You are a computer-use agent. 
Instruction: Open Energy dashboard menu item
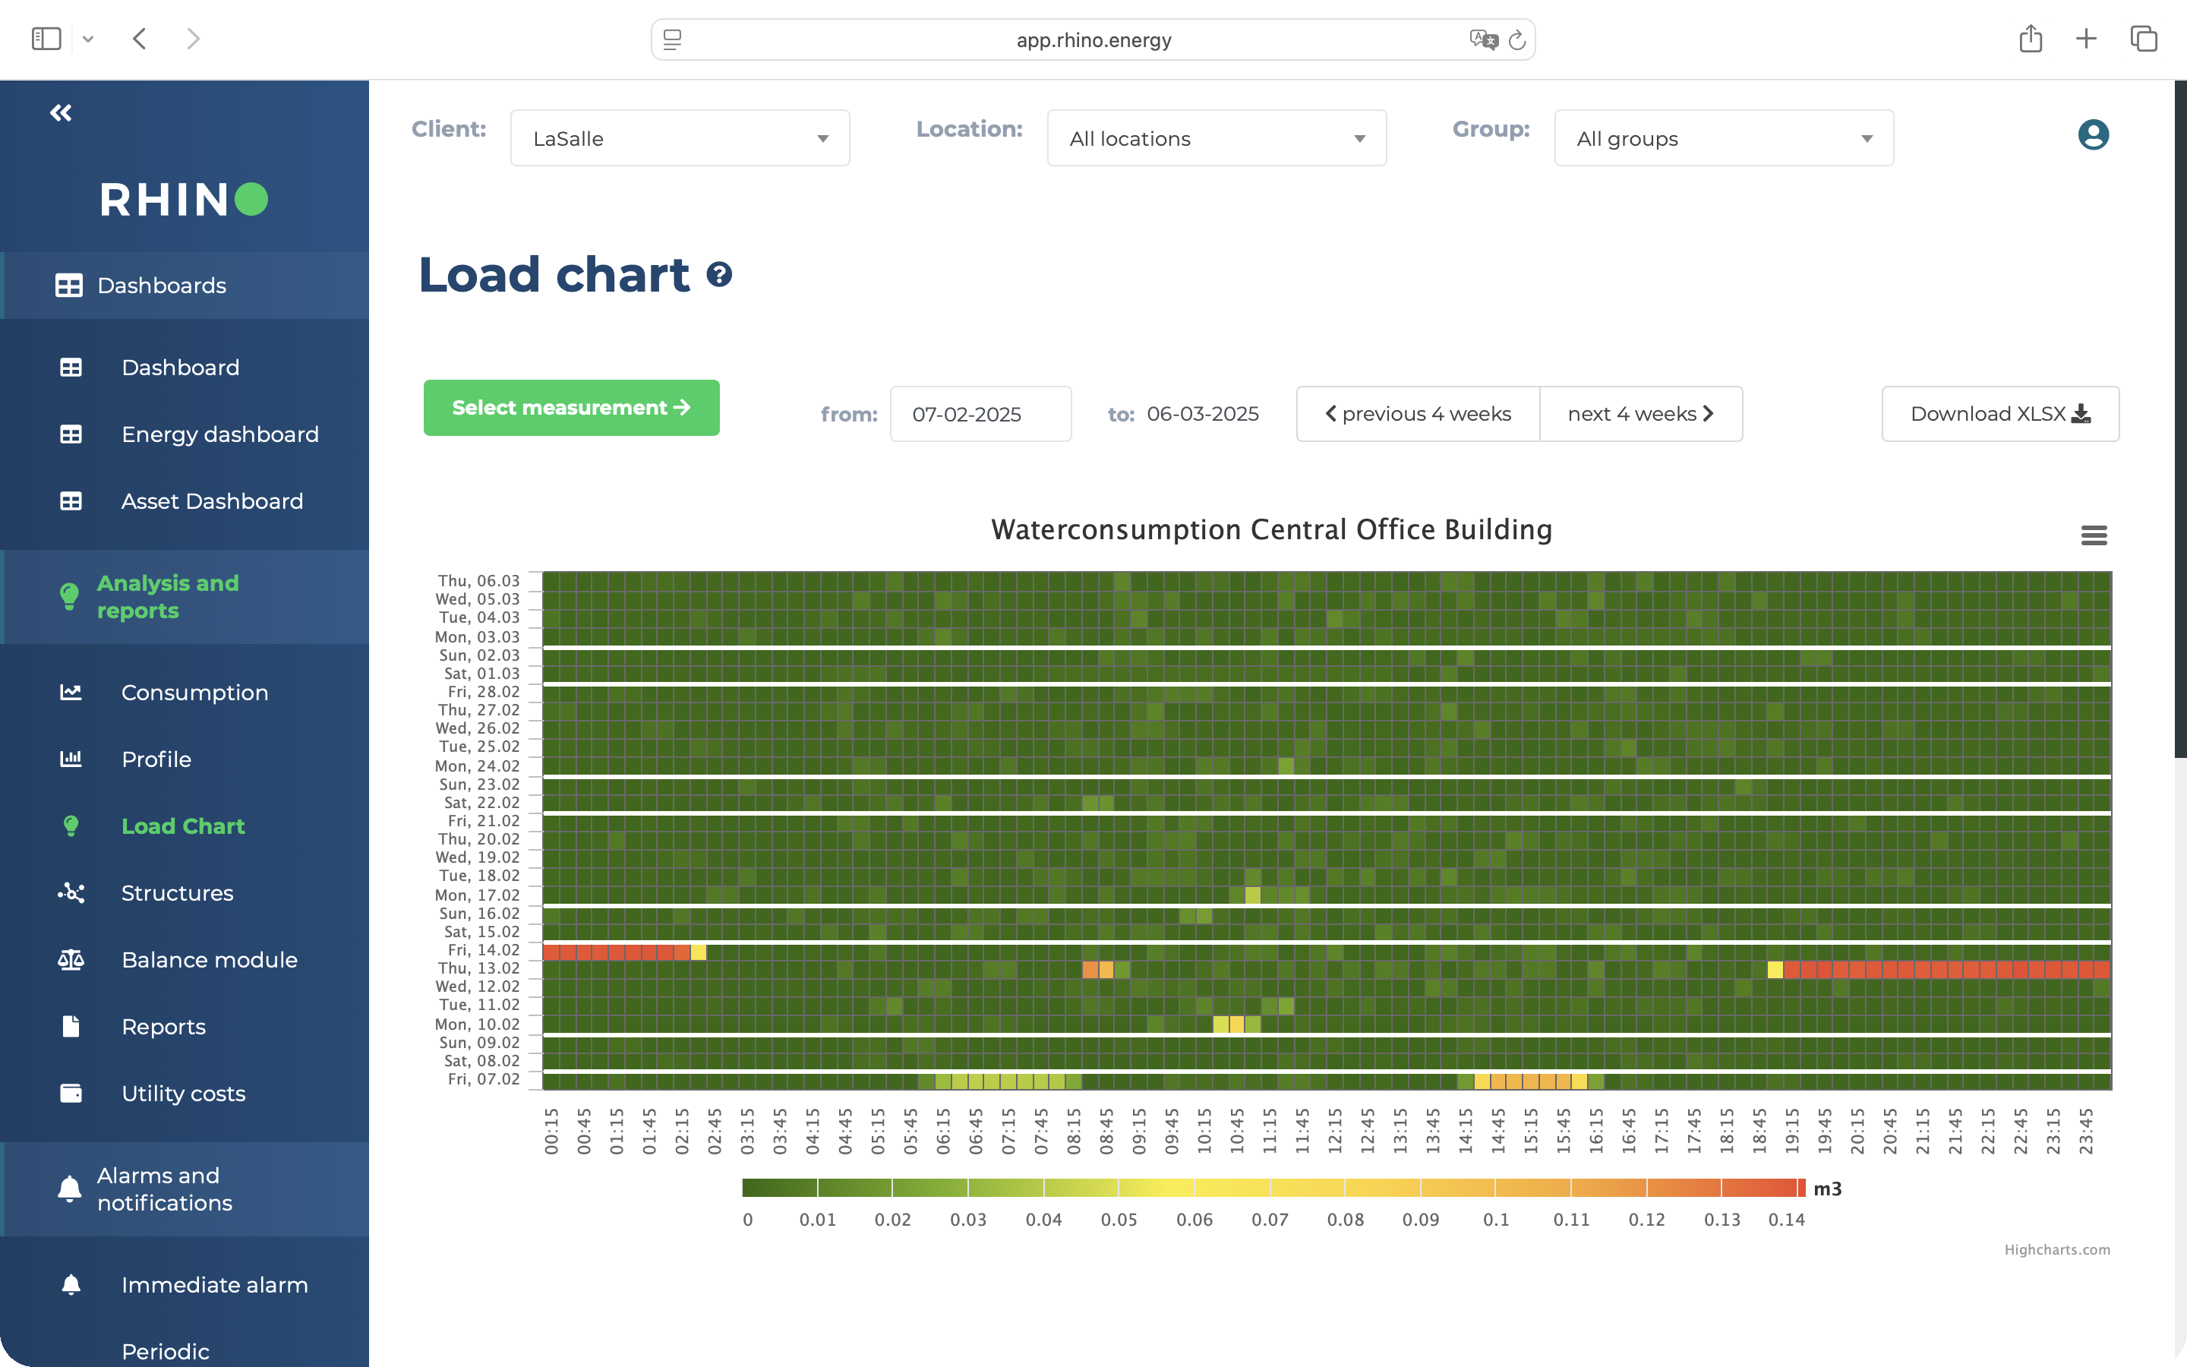[x=185, y=434]
